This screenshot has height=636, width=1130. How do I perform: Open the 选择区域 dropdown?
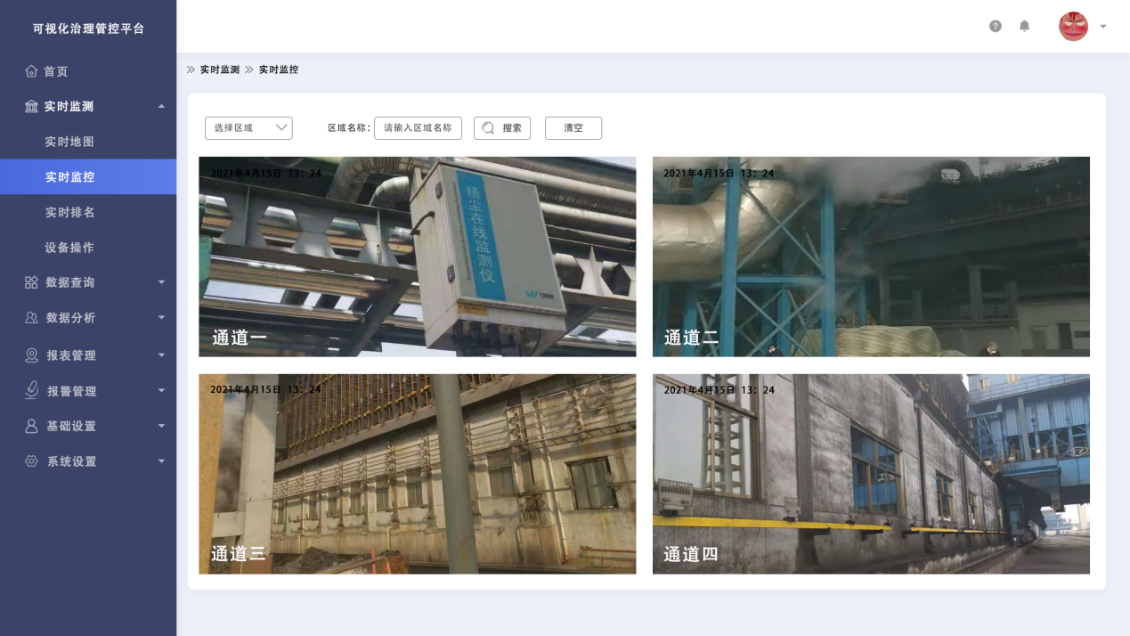tap(248, 128)
